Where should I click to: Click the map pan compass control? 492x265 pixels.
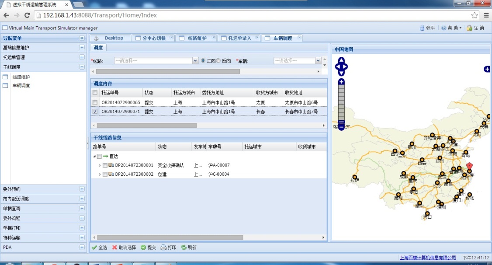point(341,67)
